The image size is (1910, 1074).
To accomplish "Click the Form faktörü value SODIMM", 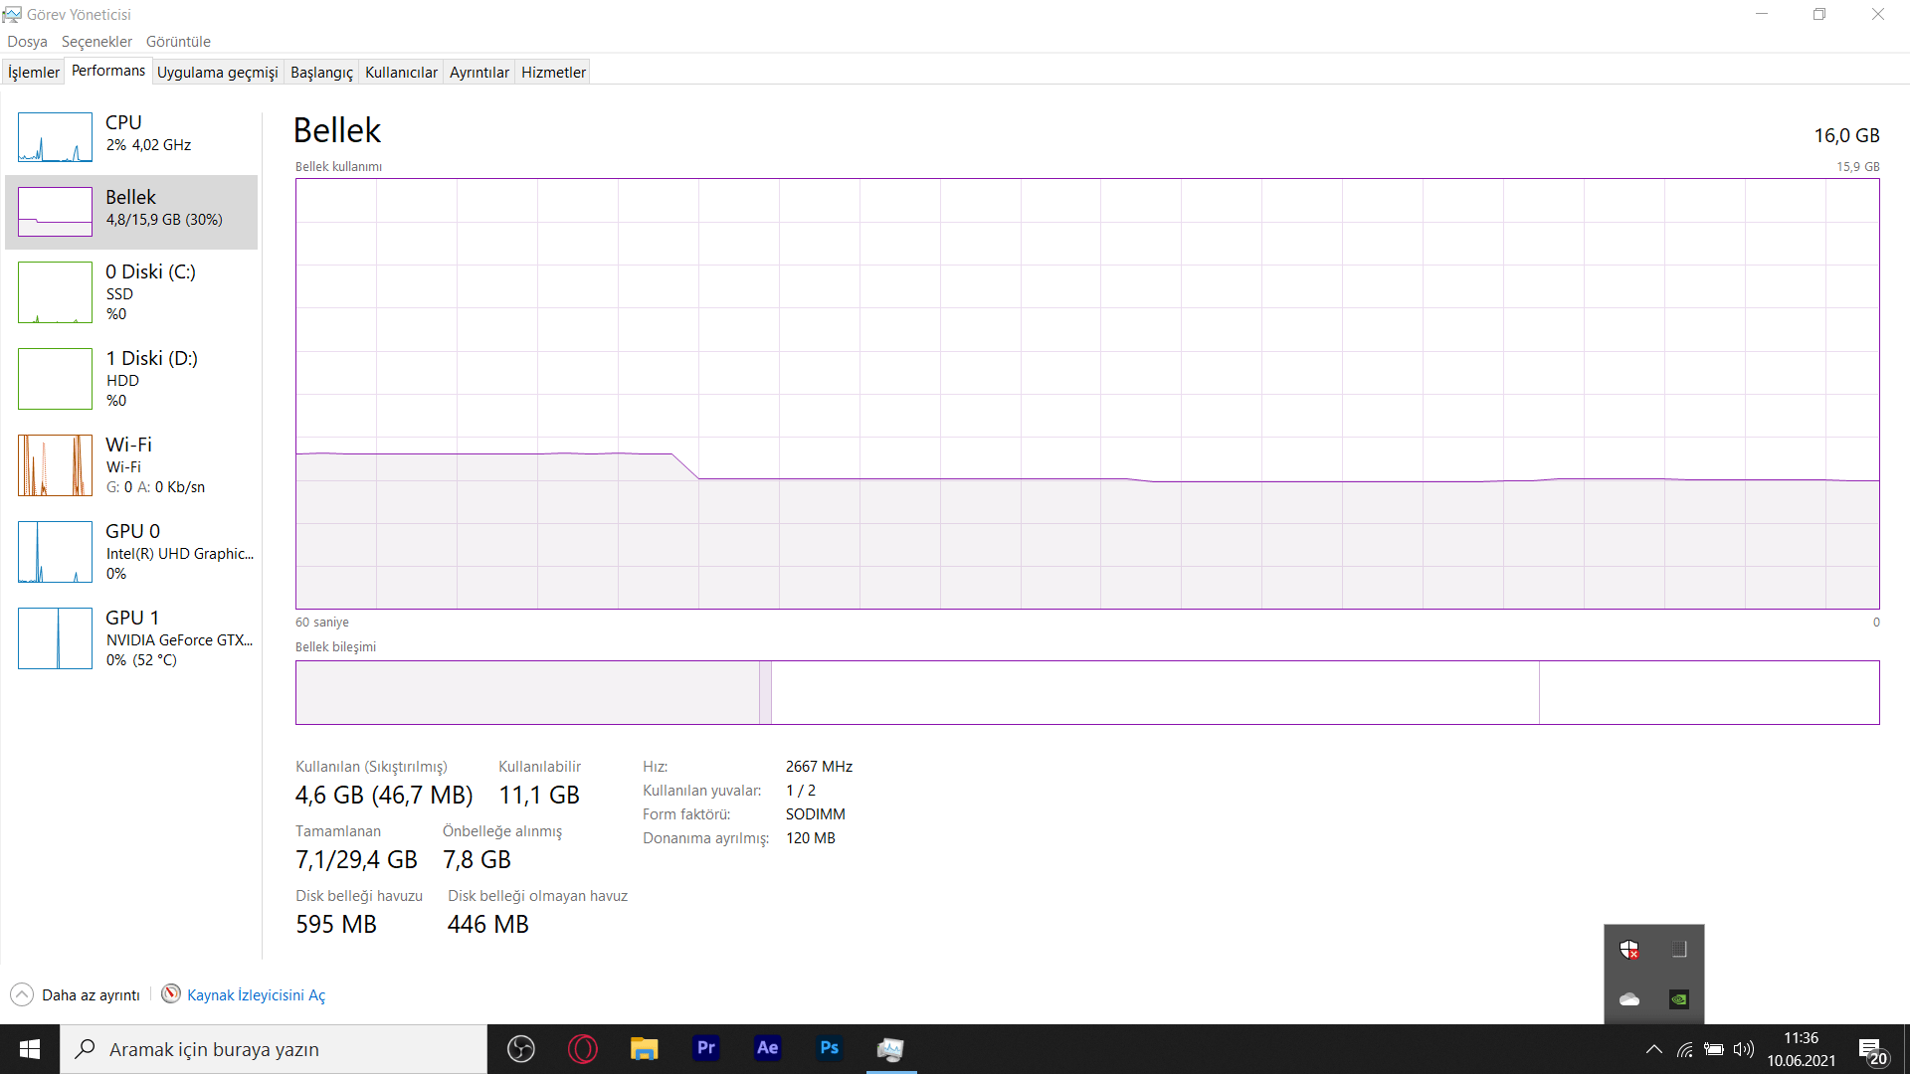I will coord(816,814).
